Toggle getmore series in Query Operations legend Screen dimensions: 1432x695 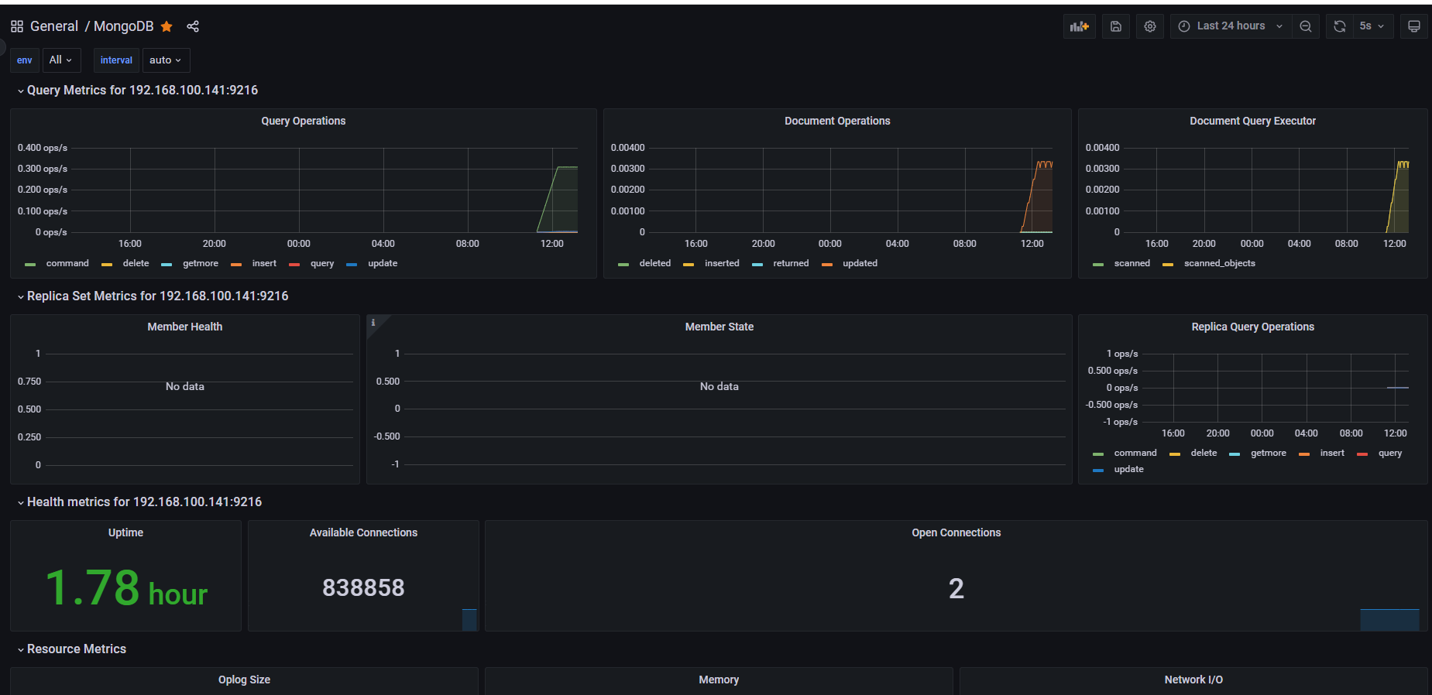click(201, 263)
